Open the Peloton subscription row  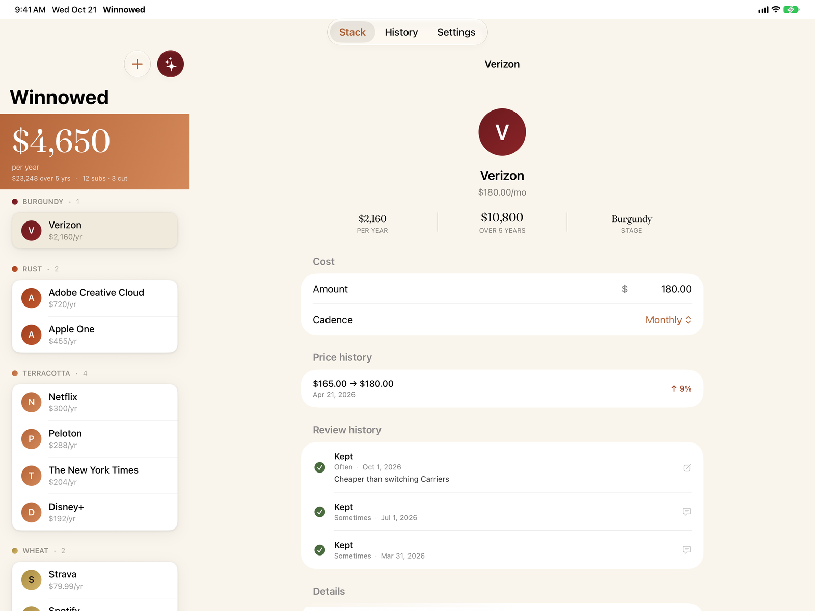(95, 439)
